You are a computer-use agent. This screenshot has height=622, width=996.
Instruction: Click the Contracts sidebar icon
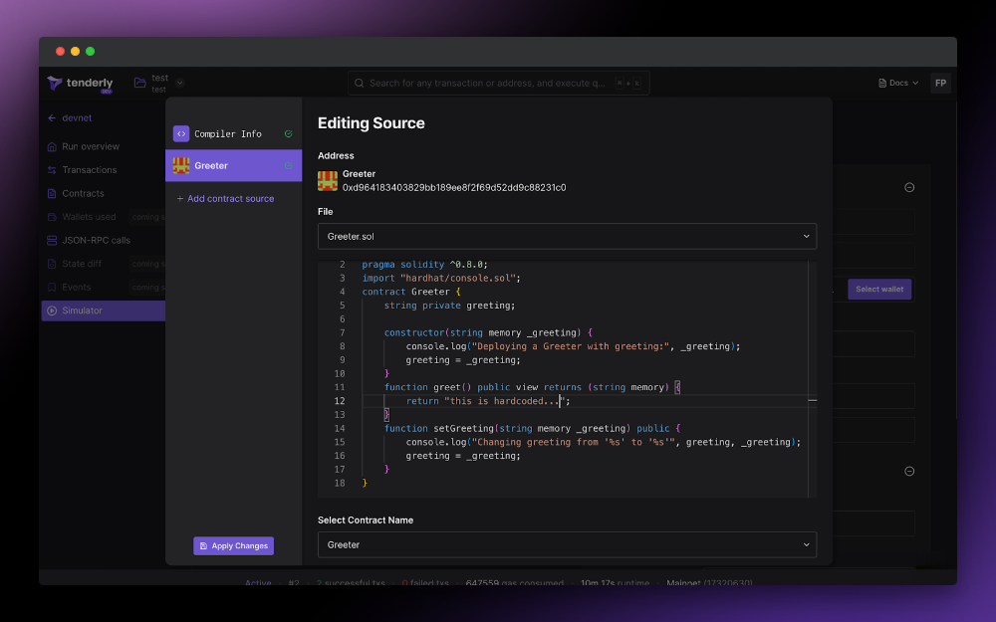pos(50,193)
